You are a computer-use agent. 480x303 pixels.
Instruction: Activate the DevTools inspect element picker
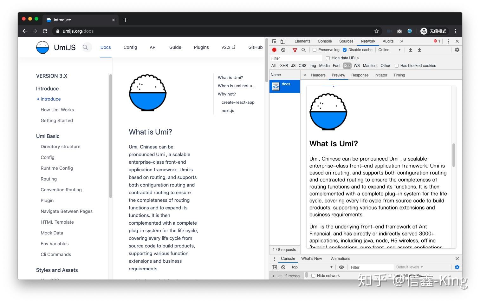point(275,41)
